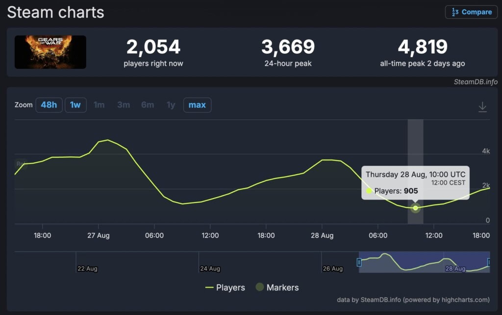
Task: Click the highlighted data point on the line
Action: click(x=416, y=208)
